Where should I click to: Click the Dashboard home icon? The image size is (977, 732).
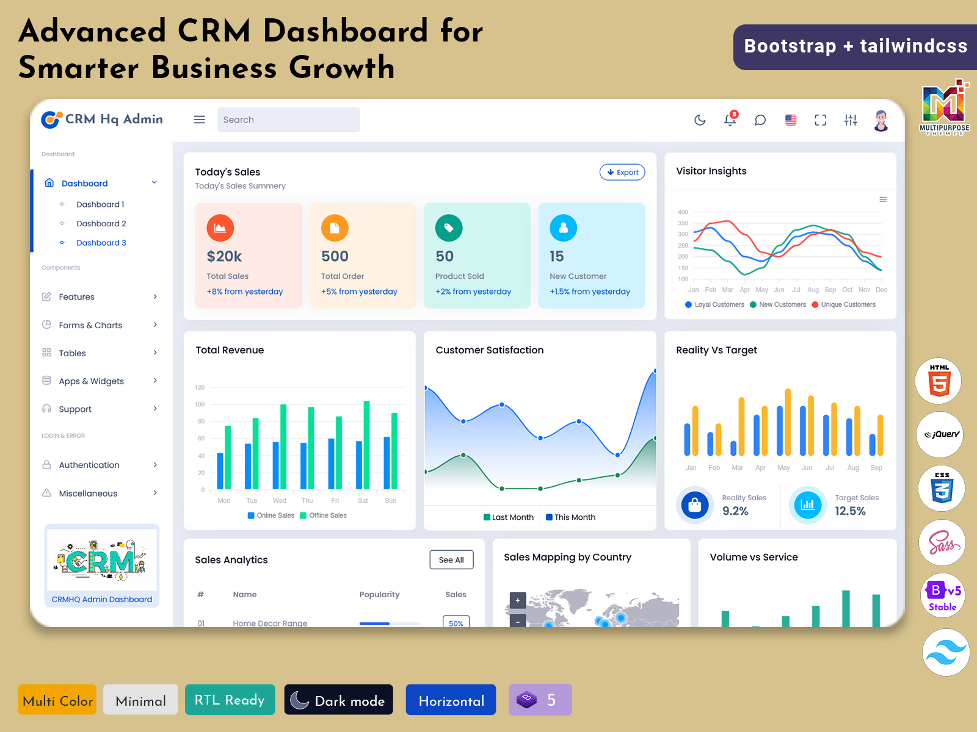(49, 182)
